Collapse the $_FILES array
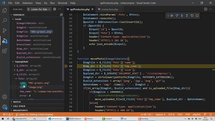Image resolution: width=215 pixels, height=121 pixels. click(x=15, y=74)
